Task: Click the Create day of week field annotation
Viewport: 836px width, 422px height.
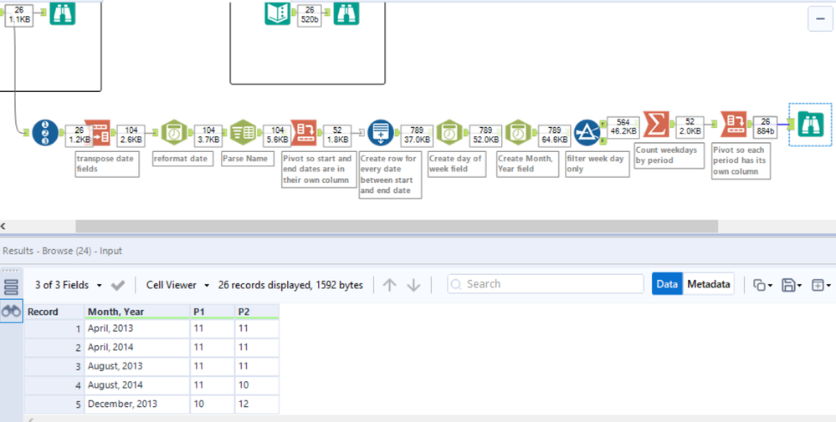Action: [x=457, y=164]
